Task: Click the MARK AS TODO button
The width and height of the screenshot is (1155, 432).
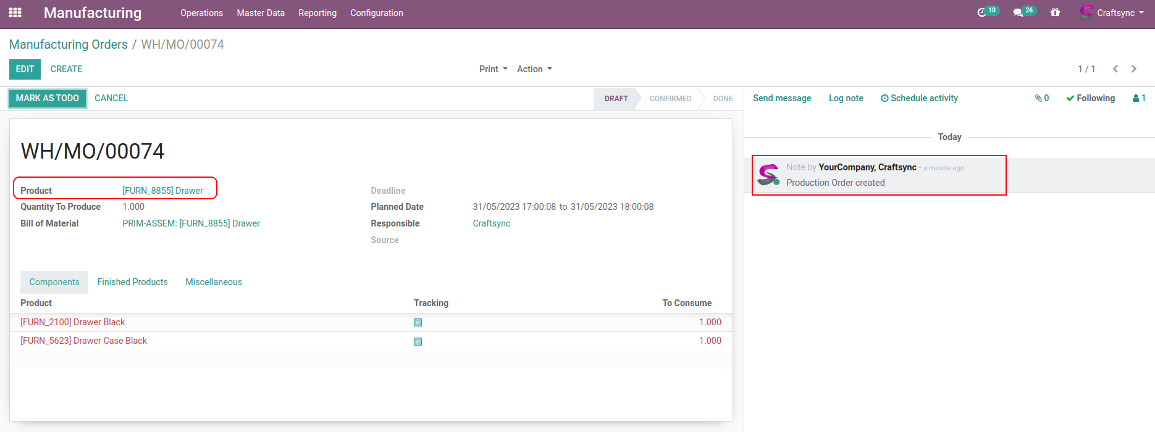Action: (x=48, y=98)
